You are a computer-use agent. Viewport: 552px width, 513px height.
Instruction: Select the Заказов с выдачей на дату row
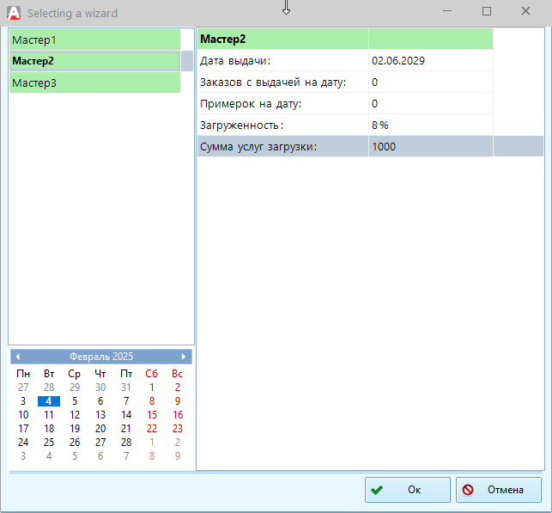point(283,82)
